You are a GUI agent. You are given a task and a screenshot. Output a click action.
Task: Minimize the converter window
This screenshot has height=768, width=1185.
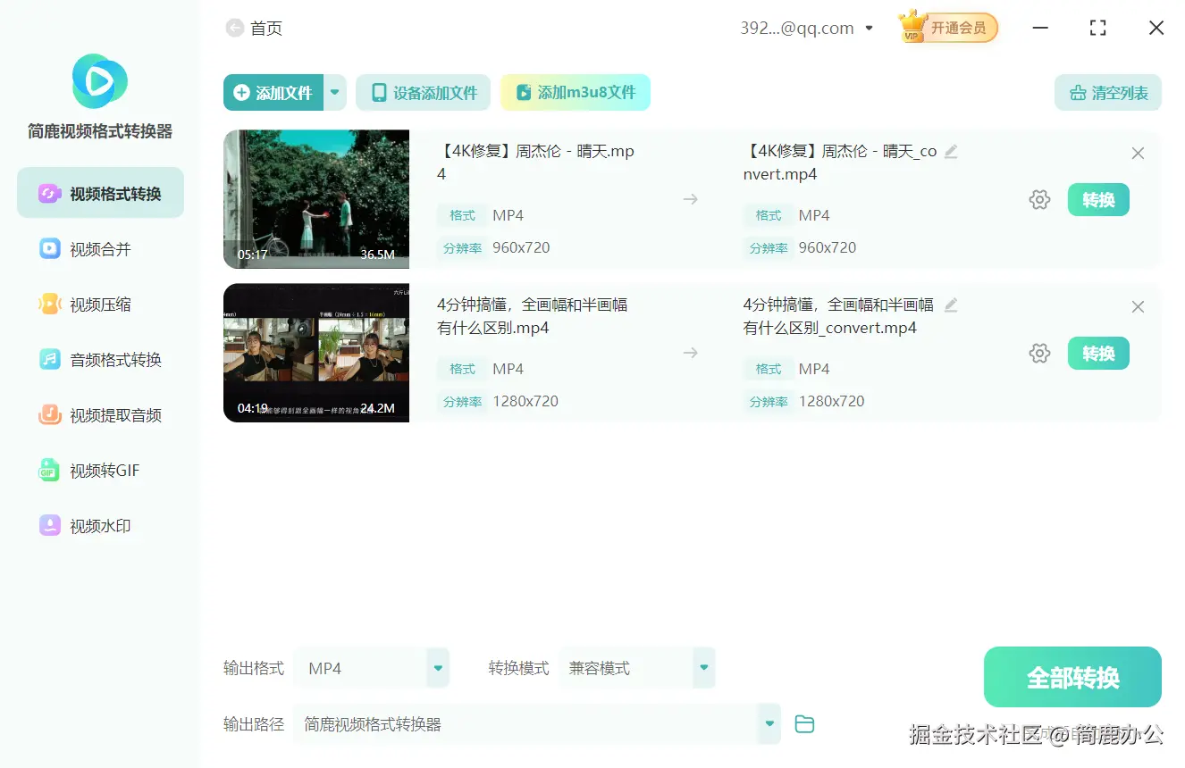(x=1040, y=29)
